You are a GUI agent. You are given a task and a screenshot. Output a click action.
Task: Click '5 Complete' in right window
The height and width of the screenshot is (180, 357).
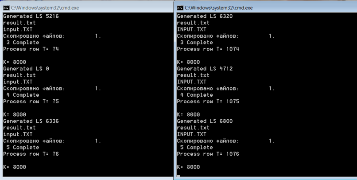(x=197, y=147)
